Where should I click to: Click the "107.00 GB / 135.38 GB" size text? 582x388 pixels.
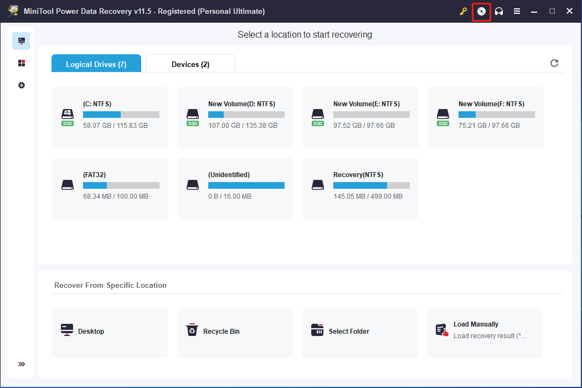coord(243,126)
